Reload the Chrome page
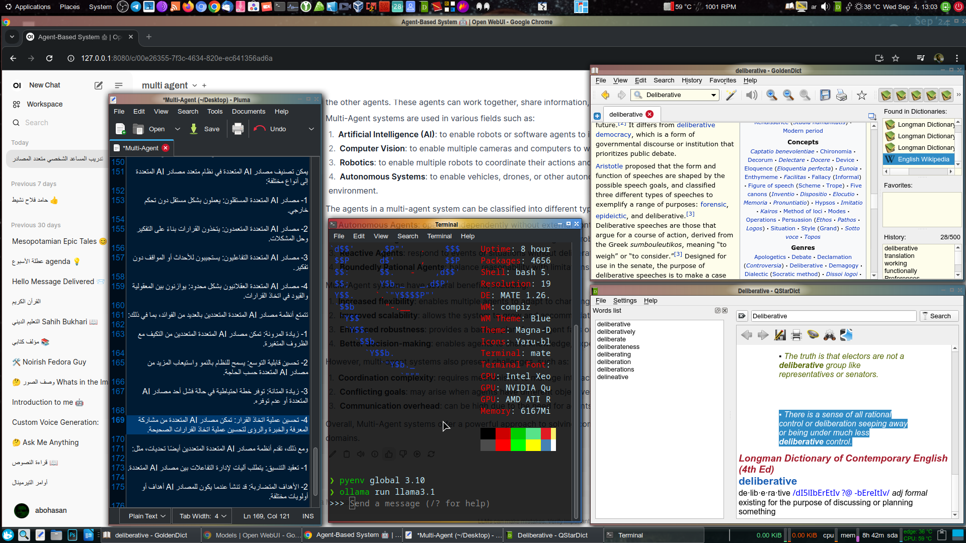Viewport: 966px width, 543px height. tap(49, 58)
